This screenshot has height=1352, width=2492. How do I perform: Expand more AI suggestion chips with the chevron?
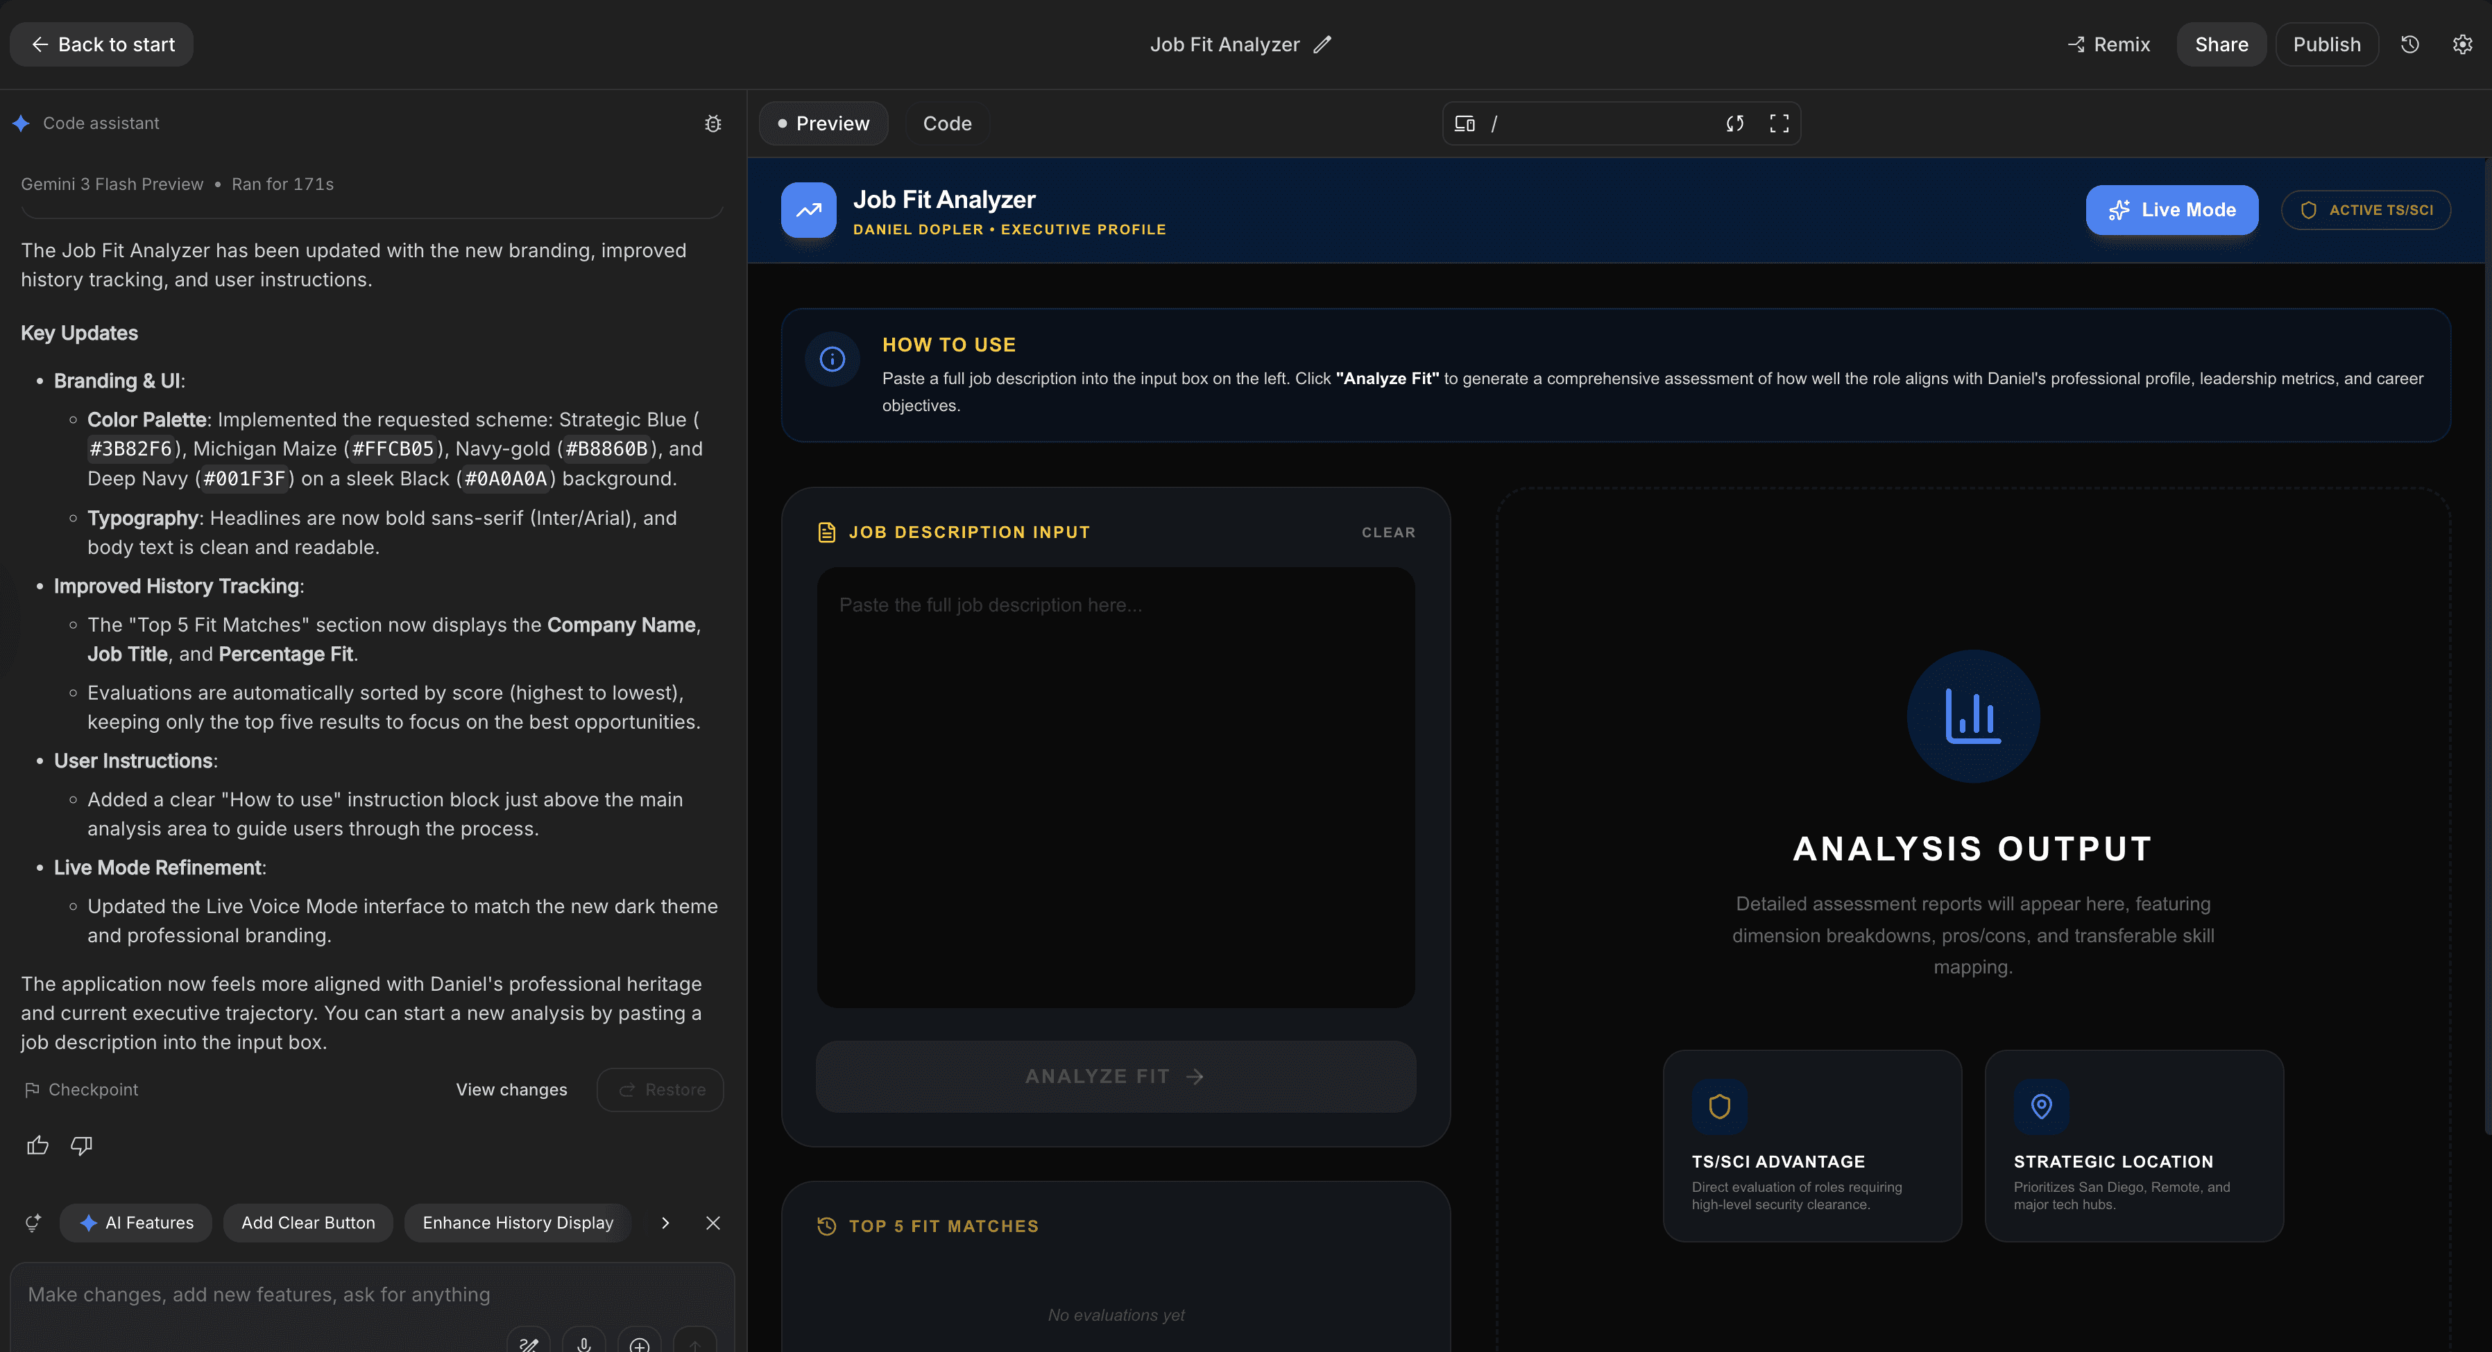point(665,1222)
